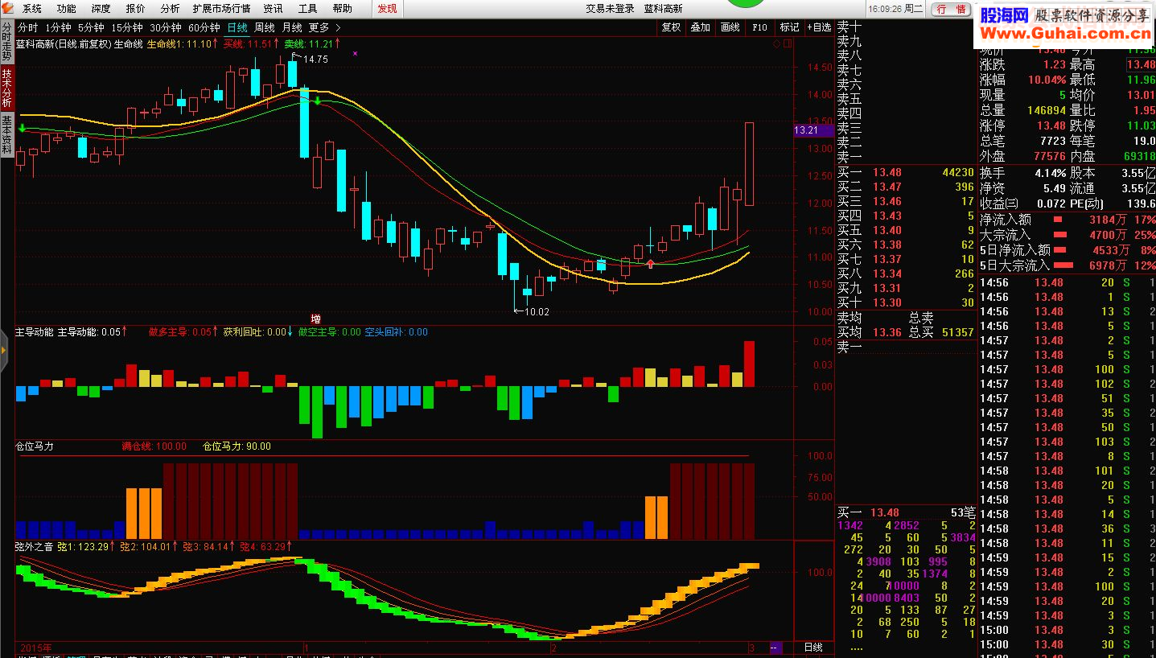Click the 买一 13.48 44230 order row

(x=906, y=172)
